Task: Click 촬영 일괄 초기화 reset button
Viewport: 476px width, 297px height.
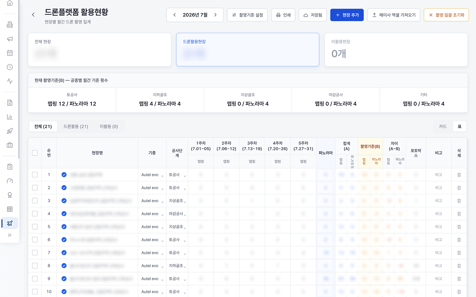Action: click(x=446, y=15)
